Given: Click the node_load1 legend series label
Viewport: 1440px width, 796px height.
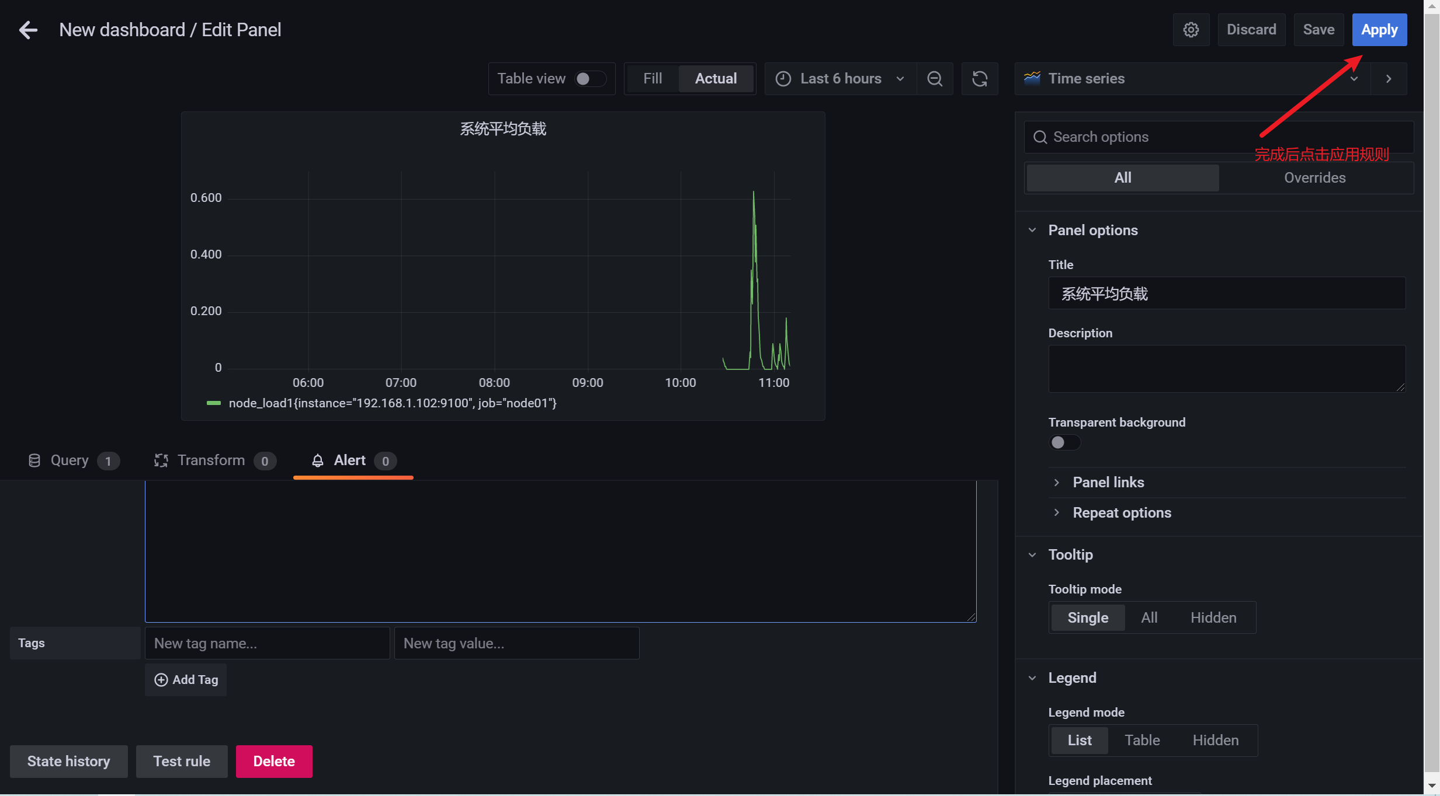Looking at the screenshot, I should (x=393, y=403).
